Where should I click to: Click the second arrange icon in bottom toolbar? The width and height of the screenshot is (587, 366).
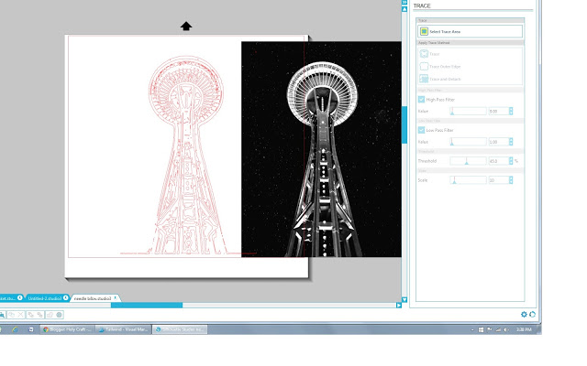[39, 315]
